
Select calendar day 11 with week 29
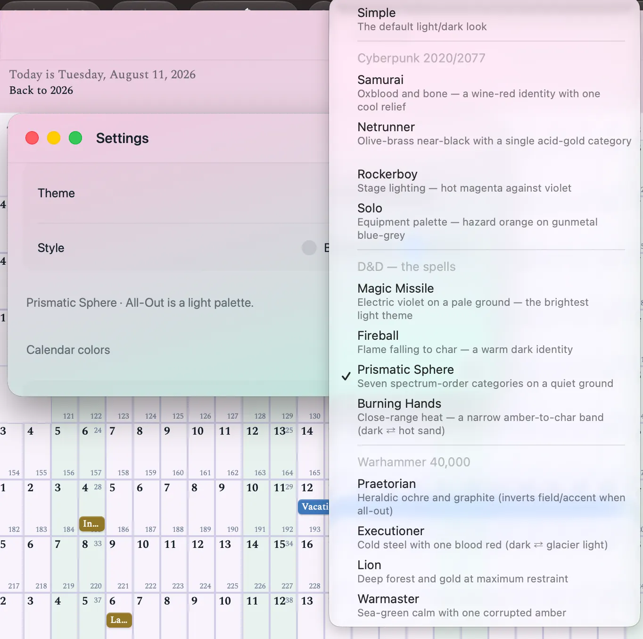point(283,507)
